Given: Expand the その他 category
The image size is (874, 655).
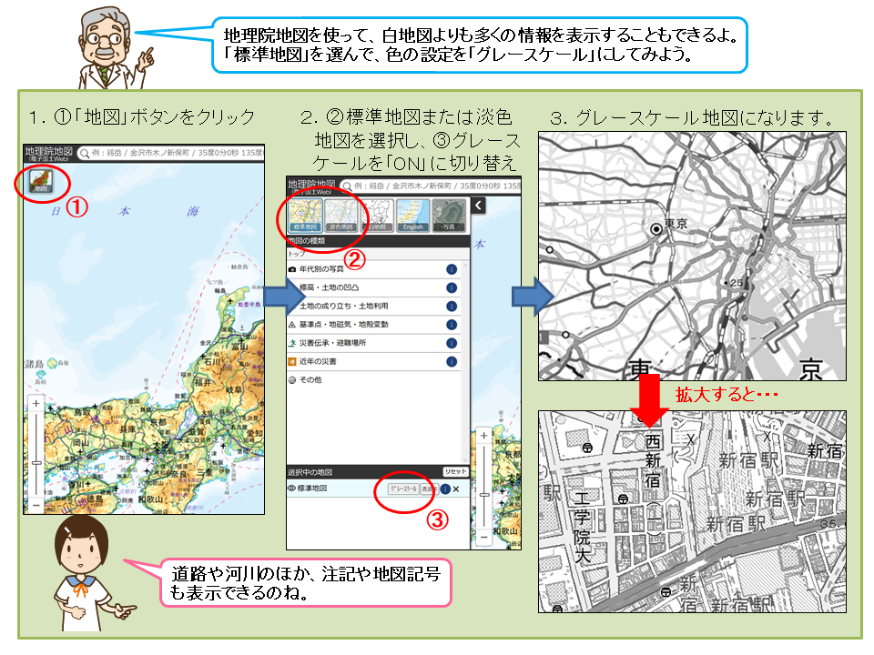Looking at the screenshot, I should pos(373,380).
